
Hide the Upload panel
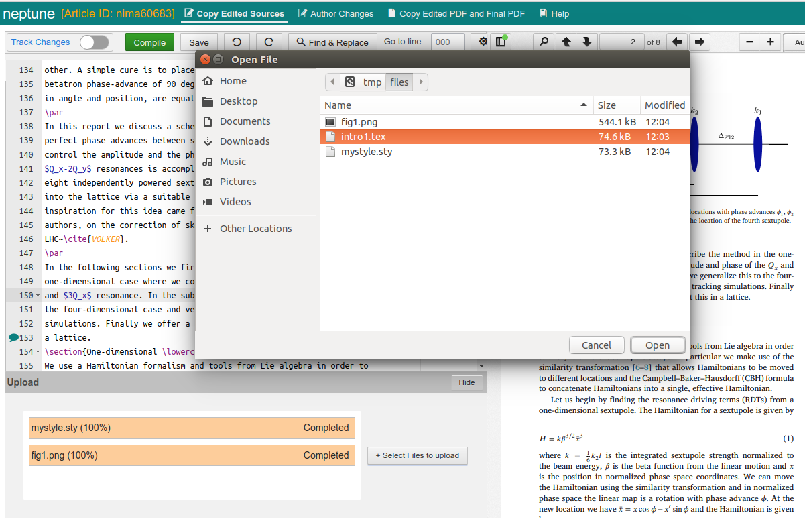pos(467,382)
